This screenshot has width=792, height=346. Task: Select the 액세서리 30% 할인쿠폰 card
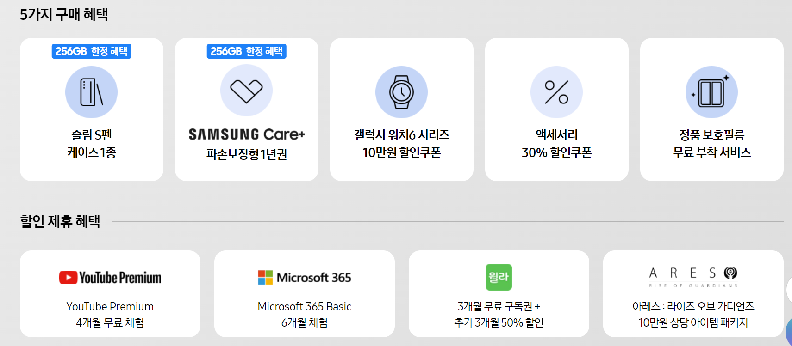556,109
